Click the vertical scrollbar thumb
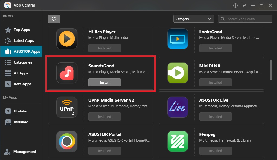Viewport: 277px width, 160px height. coord(271,70)
